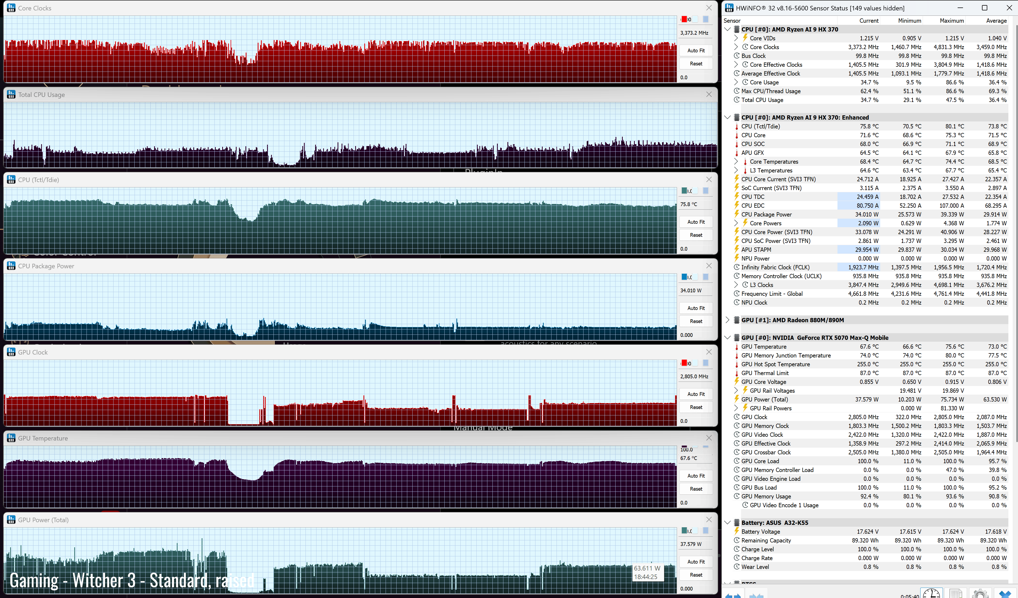Select the APU STAPM sensor row
This screenshot has height=598, width=1018.
click(x=870, y=250)
